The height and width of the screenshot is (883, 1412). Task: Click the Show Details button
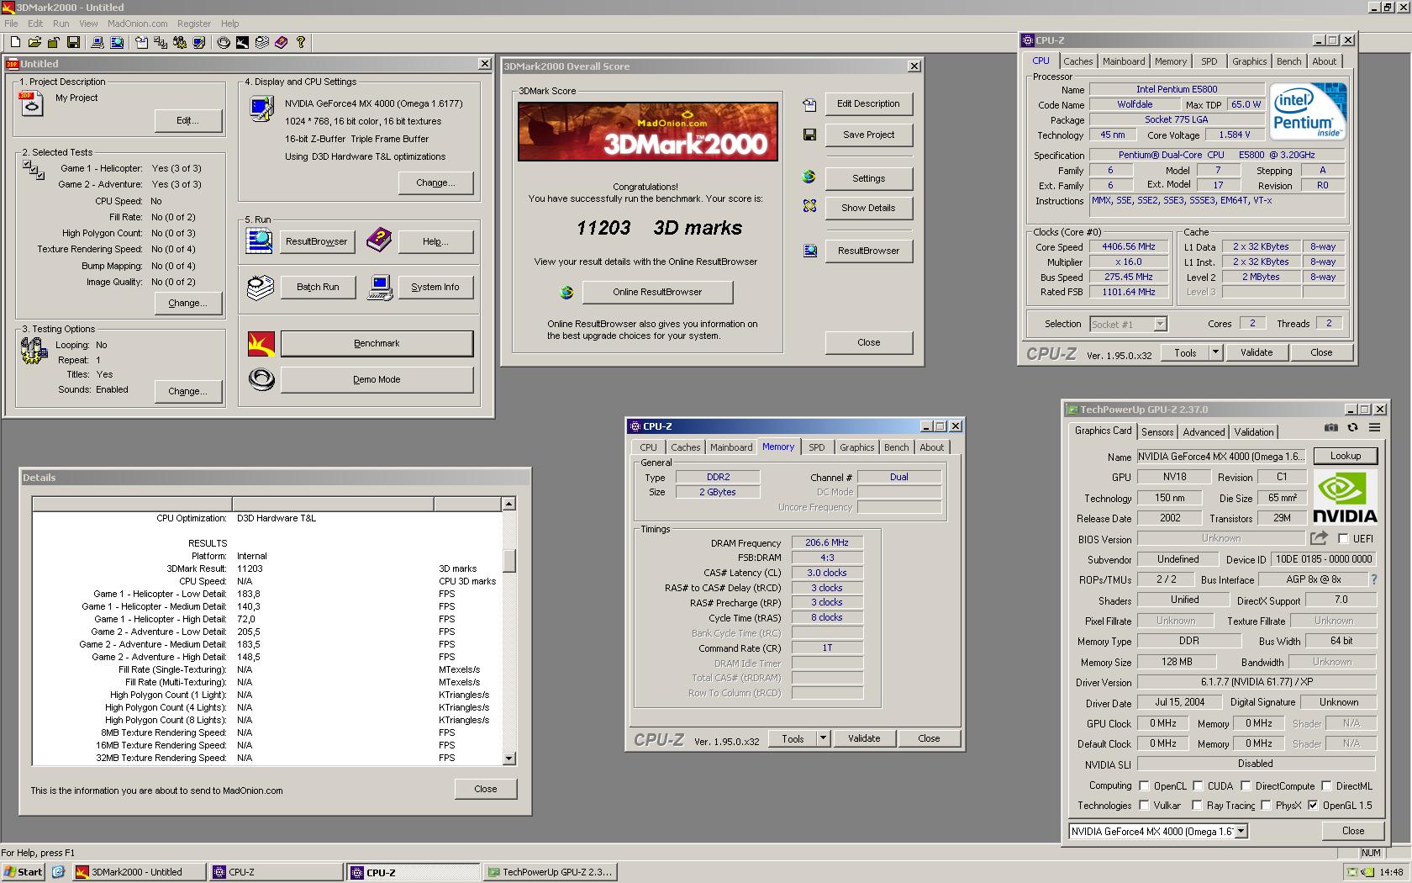868,208
